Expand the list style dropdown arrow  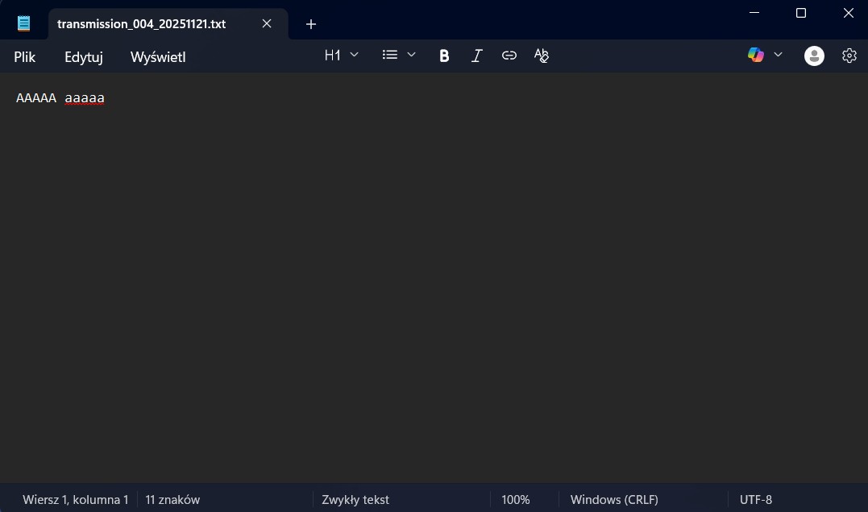tap(411, 55)
